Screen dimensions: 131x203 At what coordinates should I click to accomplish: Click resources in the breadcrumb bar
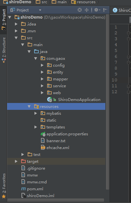[83, 2]
